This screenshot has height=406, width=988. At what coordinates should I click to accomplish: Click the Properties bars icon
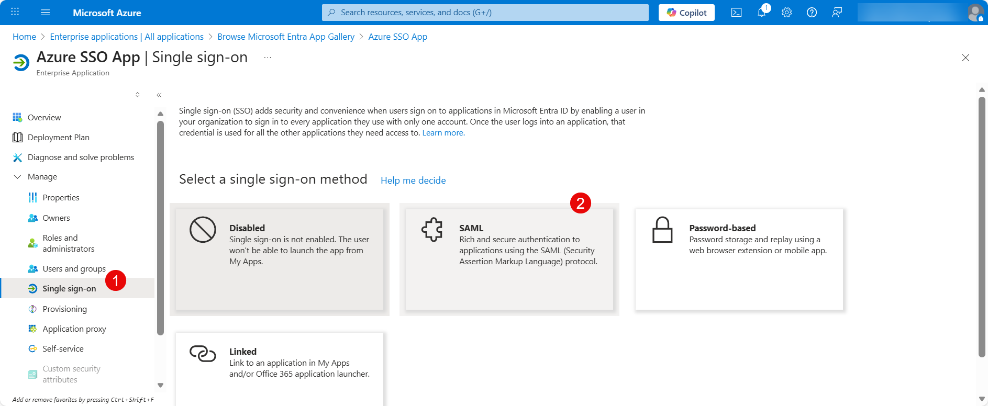pos(32,197)
